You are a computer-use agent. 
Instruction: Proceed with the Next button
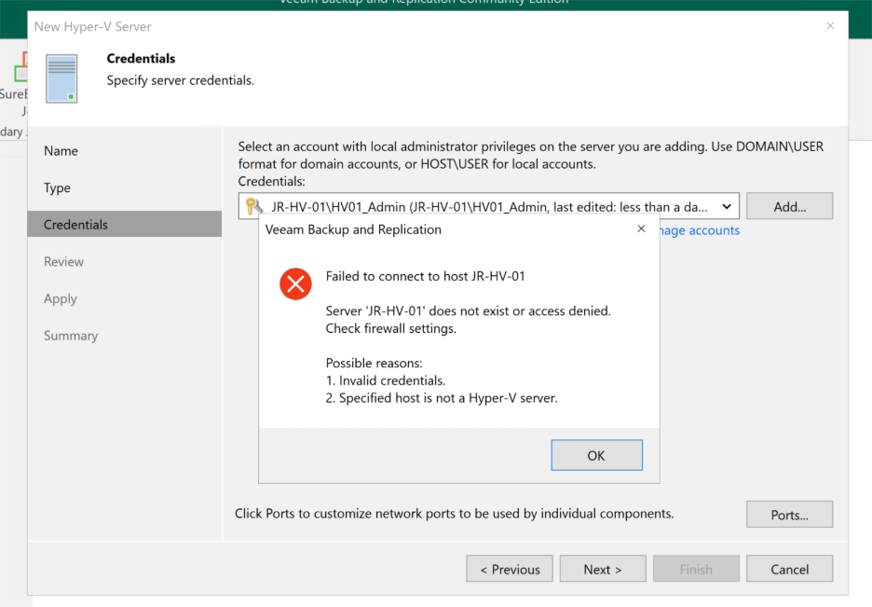602,569
